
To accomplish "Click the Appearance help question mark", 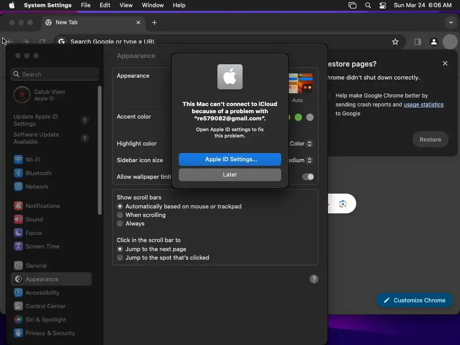I will point(314,279).
